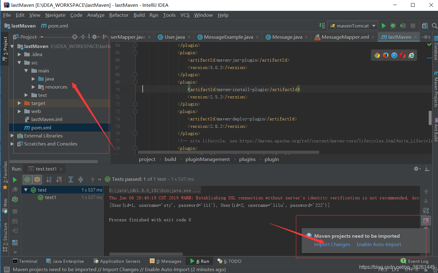Toggle the Maven Projects side panel
The image size is (438, 273).
[435, 89]
